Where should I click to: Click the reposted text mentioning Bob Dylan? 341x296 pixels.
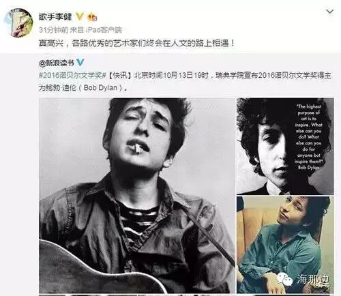[x=185, y=82]
